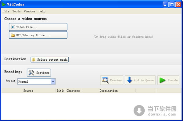Click the DVD/Blu-ray Folder... button

point(38,35)
